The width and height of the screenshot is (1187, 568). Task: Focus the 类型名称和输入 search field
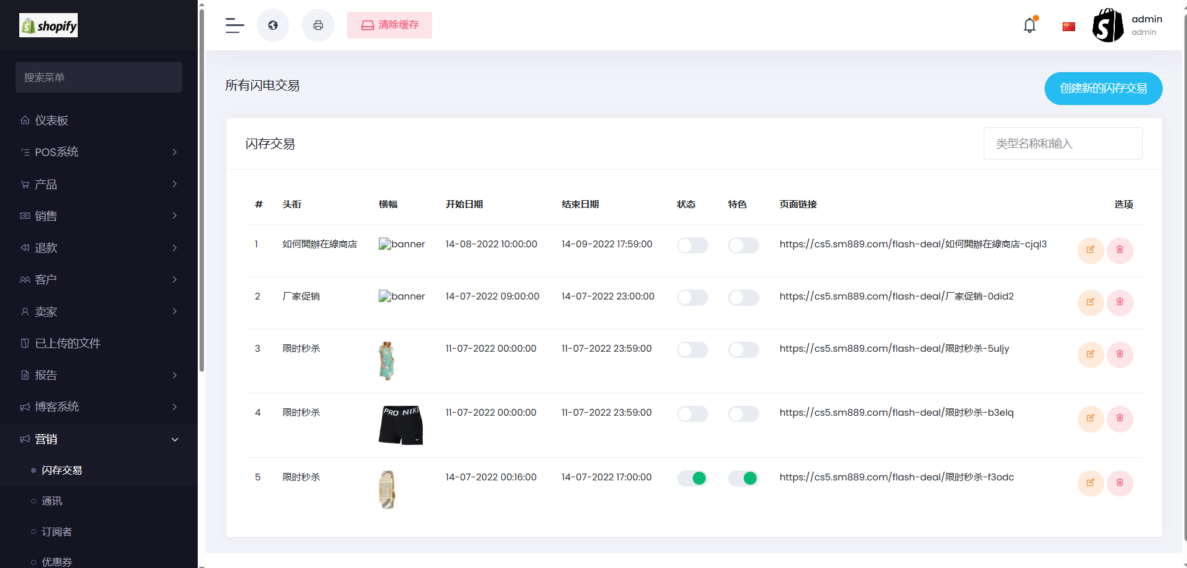[1063, 144]
